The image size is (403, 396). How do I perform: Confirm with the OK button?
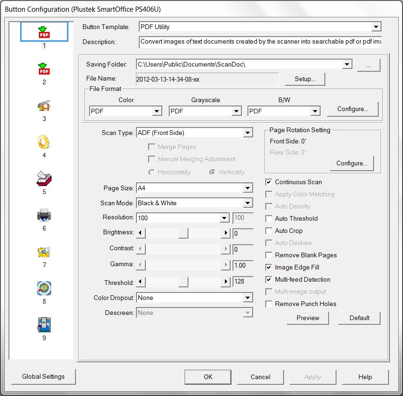pyautogui.click(x=208, y=377)
